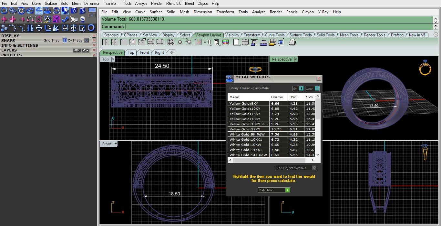Click the four-way move arrows icon
This screenshot has height=226, width=441.
39,28
